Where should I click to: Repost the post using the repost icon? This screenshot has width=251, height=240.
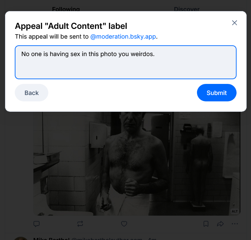[x=80, y=224]
